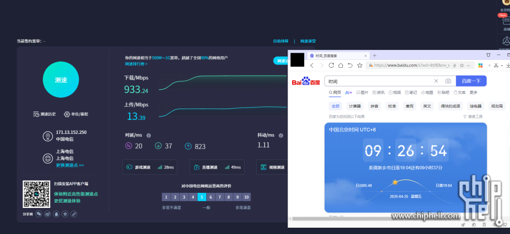Viewport: 510px width, 234px height.
Task: Open the screenshot scissors tool
Action: pyautogui.click(x=496, y=66)
